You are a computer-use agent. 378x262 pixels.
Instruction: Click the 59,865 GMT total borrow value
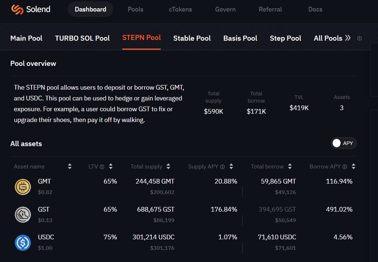pos(278,181)
